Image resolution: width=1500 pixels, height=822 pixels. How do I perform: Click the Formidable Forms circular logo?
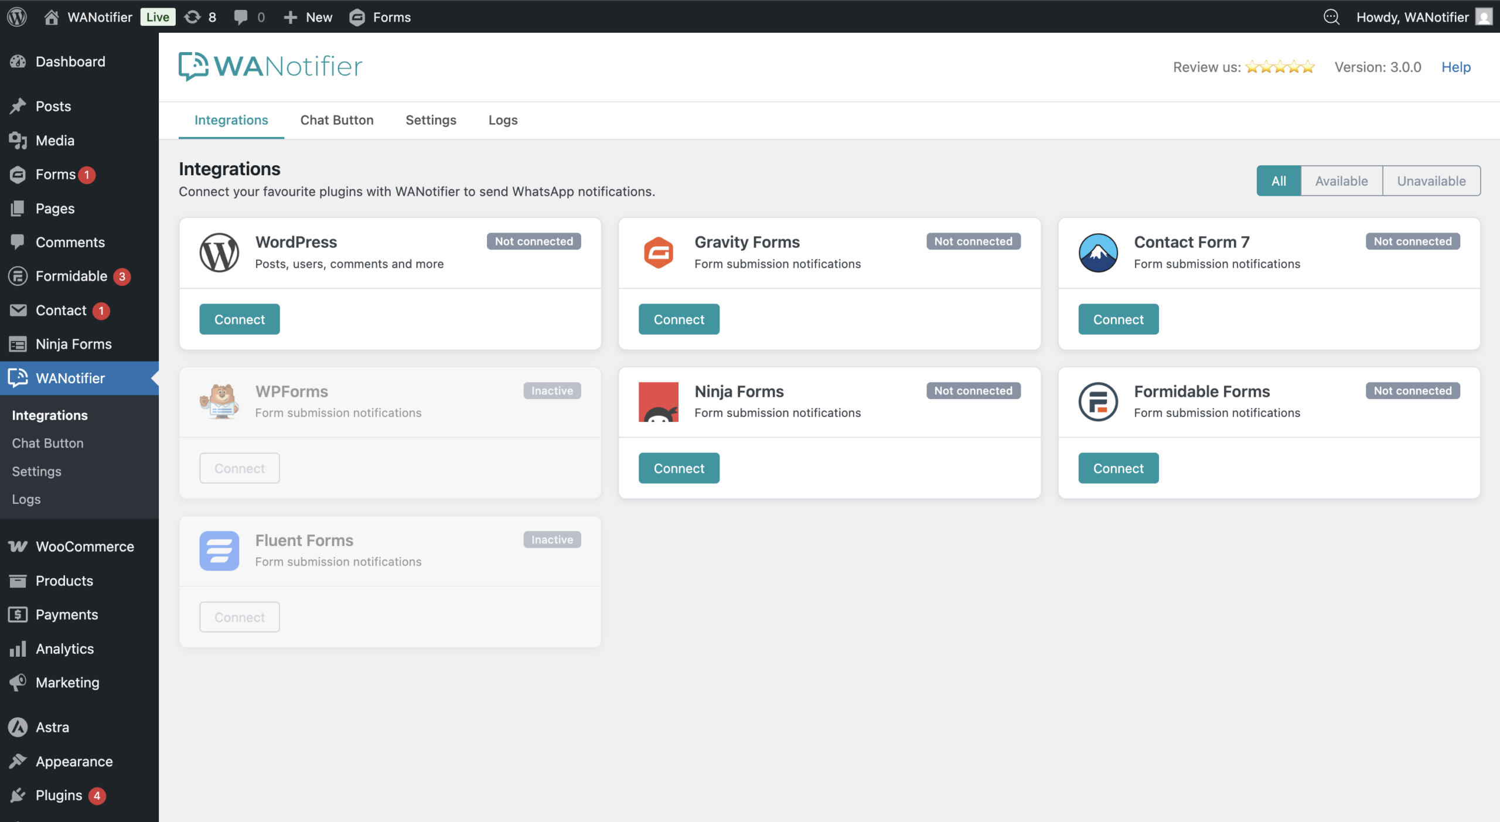click(x=1097, y=402)
